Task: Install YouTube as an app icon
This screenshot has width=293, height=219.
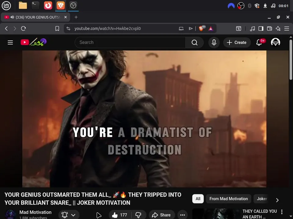Action: [181, 29]
